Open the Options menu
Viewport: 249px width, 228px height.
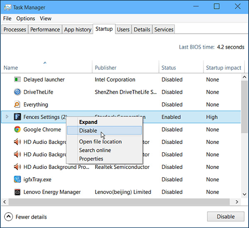26,18
